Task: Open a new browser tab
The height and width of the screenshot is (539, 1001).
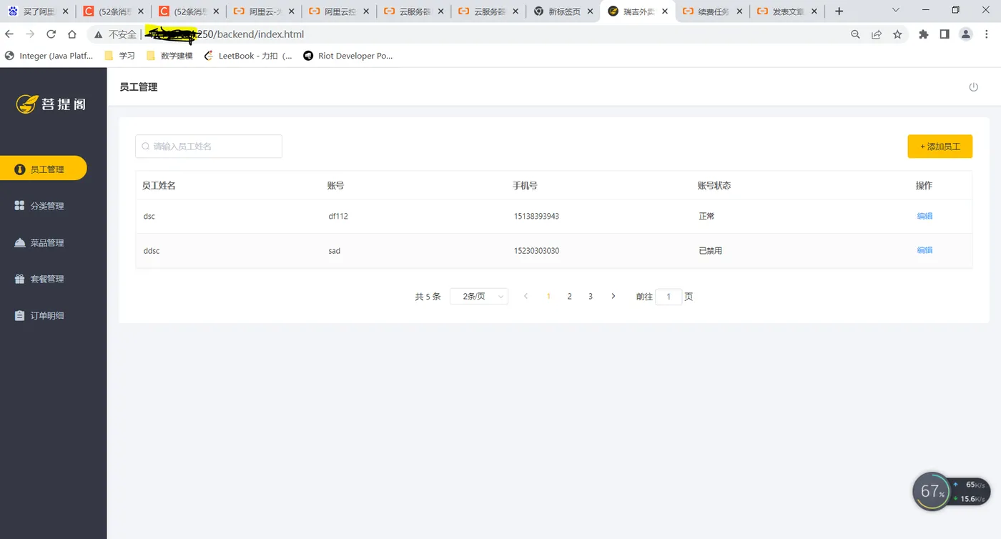Action: click(839, 11)
